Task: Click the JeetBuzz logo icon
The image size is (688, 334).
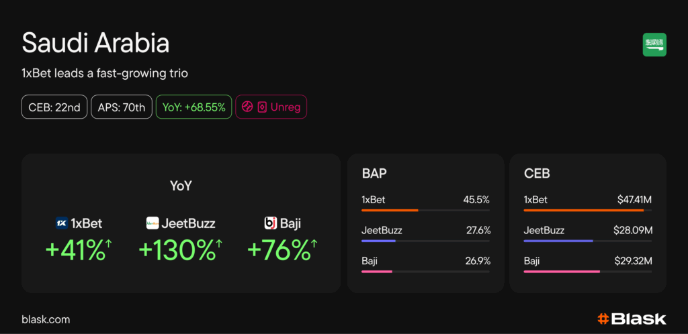Action: click(153, 223)
